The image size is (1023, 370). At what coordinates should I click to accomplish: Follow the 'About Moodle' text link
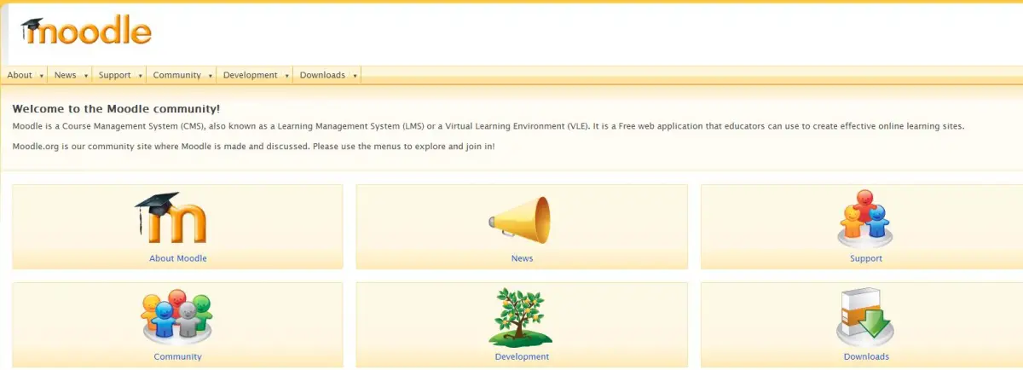[177, 258]
